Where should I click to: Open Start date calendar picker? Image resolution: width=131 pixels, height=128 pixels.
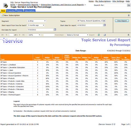(105, 25)
